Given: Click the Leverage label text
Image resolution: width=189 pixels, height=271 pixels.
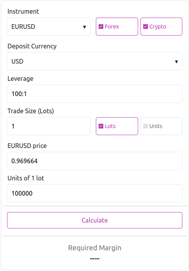Looking at the screenshot, I should point(20,79).
